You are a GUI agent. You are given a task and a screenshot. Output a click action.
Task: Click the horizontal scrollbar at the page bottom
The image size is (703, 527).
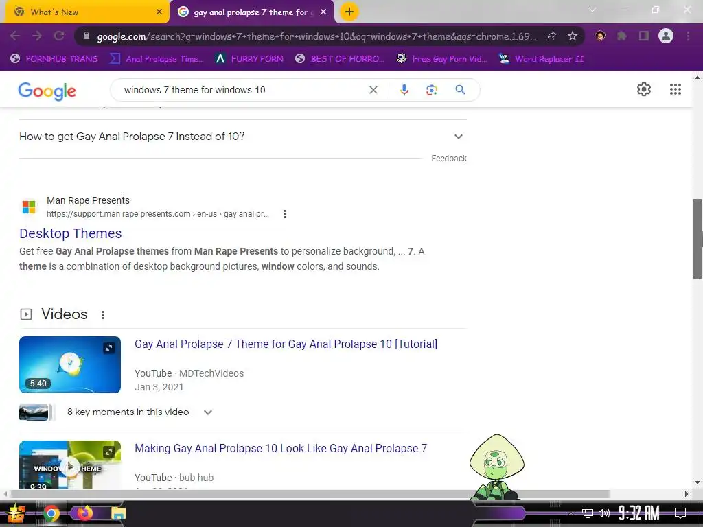pos(310,494)
